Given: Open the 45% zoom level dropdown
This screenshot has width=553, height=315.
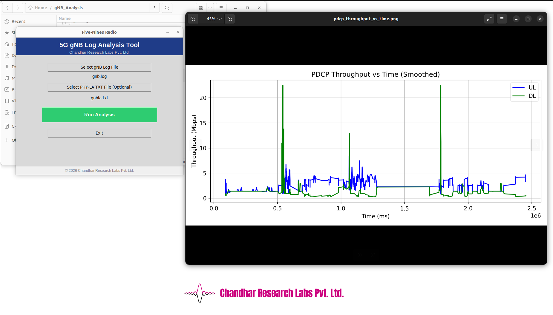Looking at the screenshot, I should click(x=214, y=19).
